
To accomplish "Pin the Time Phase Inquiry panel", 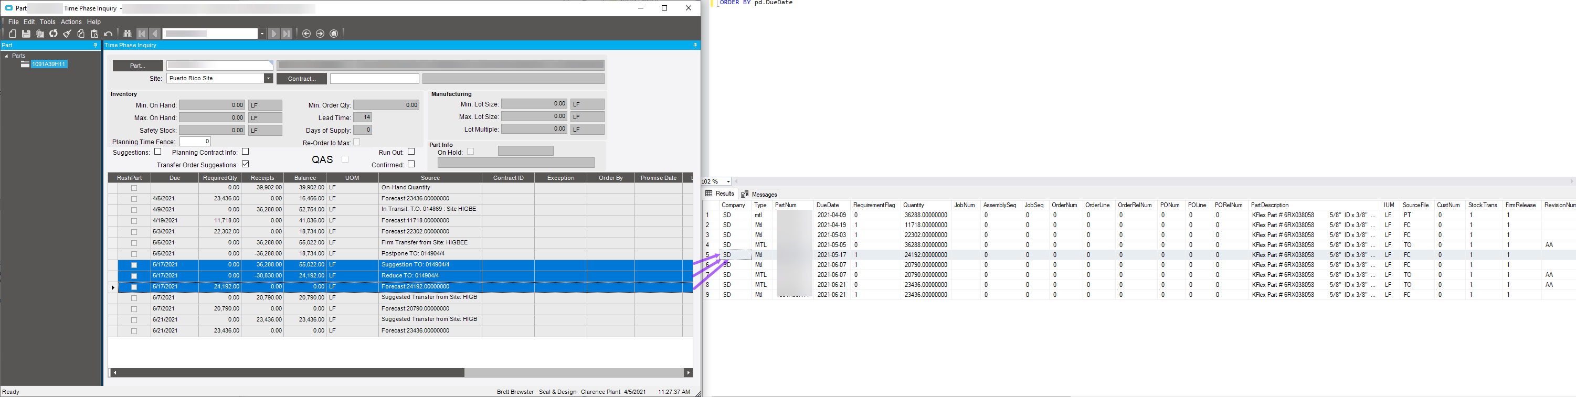I will click(x=695, y=45).
